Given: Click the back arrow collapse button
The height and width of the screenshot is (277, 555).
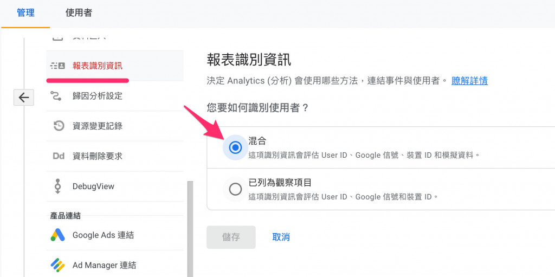Looking at the screenshot, I should pos(24,97).
